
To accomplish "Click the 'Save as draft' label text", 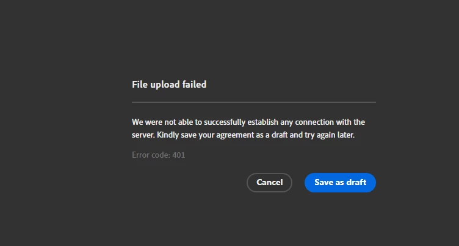I will [x=340, y=182].
